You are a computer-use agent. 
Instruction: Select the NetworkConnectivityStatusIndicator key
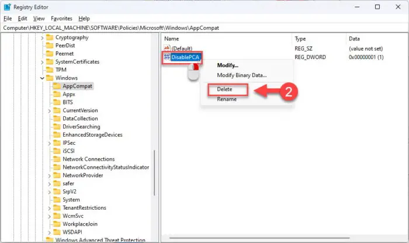pos(106,167)
